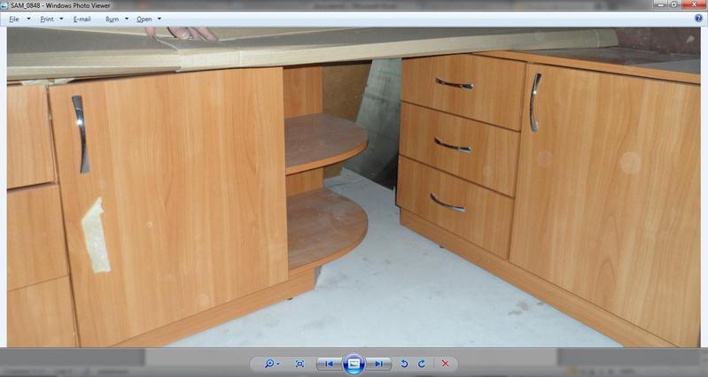Delete the photo with red X
The image size is (708, 377).
[x=445, y=364]
